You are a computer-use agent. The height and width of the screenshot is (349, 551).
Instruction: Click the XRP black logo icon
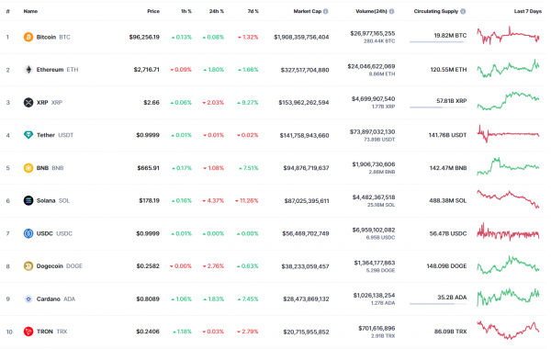click(28, 102)
